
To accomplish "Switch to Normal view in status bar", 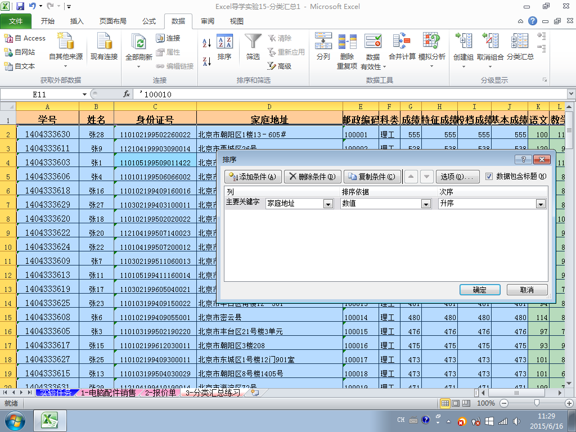I will pos(445,403).
